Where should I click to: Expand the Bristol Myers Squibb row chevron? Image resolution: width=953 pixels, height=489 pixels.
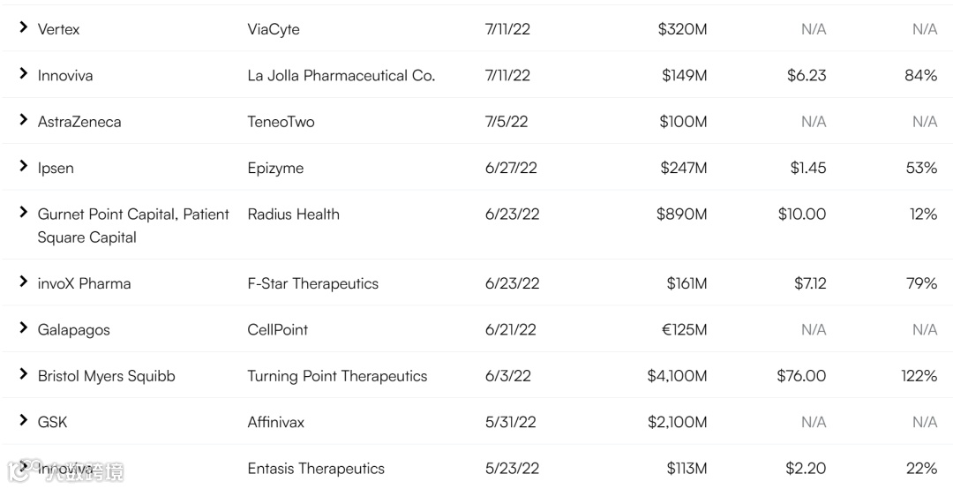pos(24,374)
